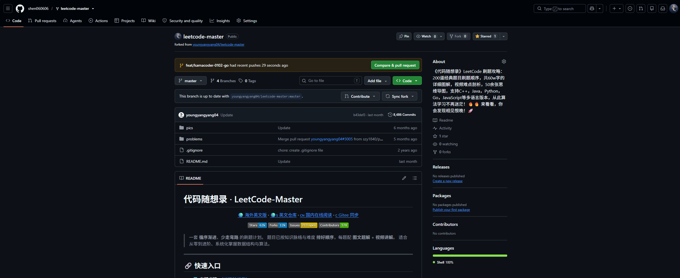Screen dimensions: 680x278
Task: Follow the youngyangyang04/leetcode-master fork link
Action: coord(218,45)
